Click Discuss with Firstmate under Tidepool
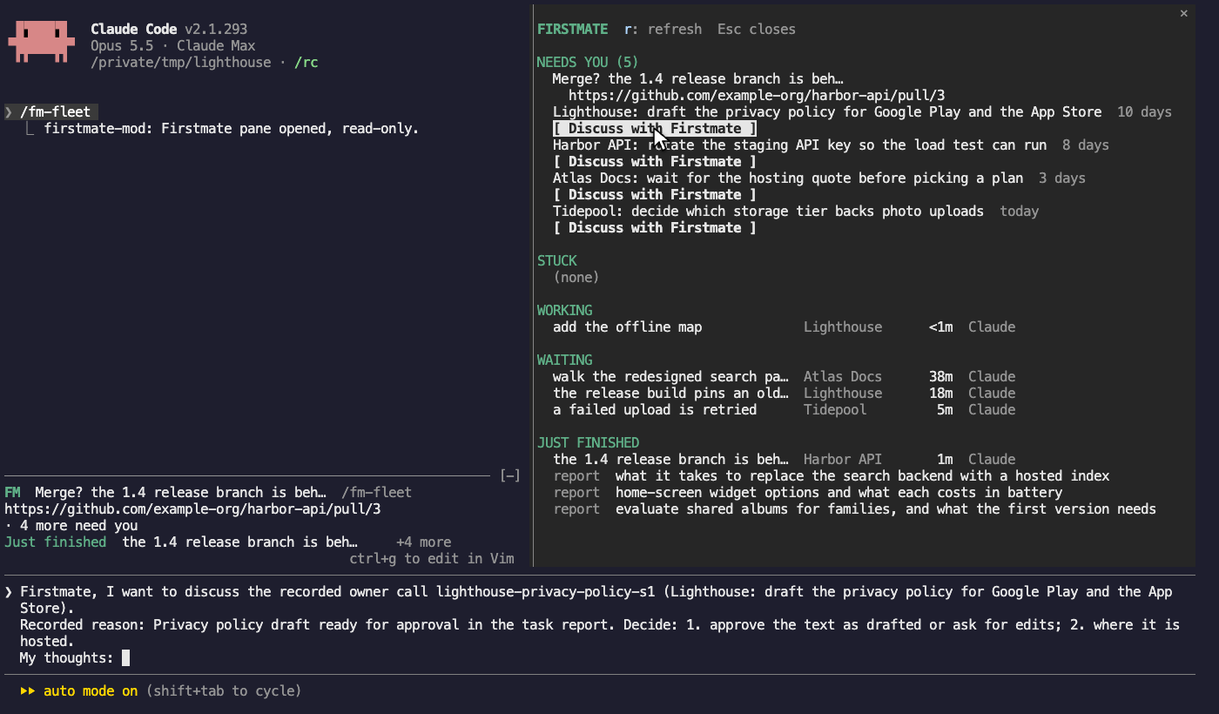 [x=654, y=227]
